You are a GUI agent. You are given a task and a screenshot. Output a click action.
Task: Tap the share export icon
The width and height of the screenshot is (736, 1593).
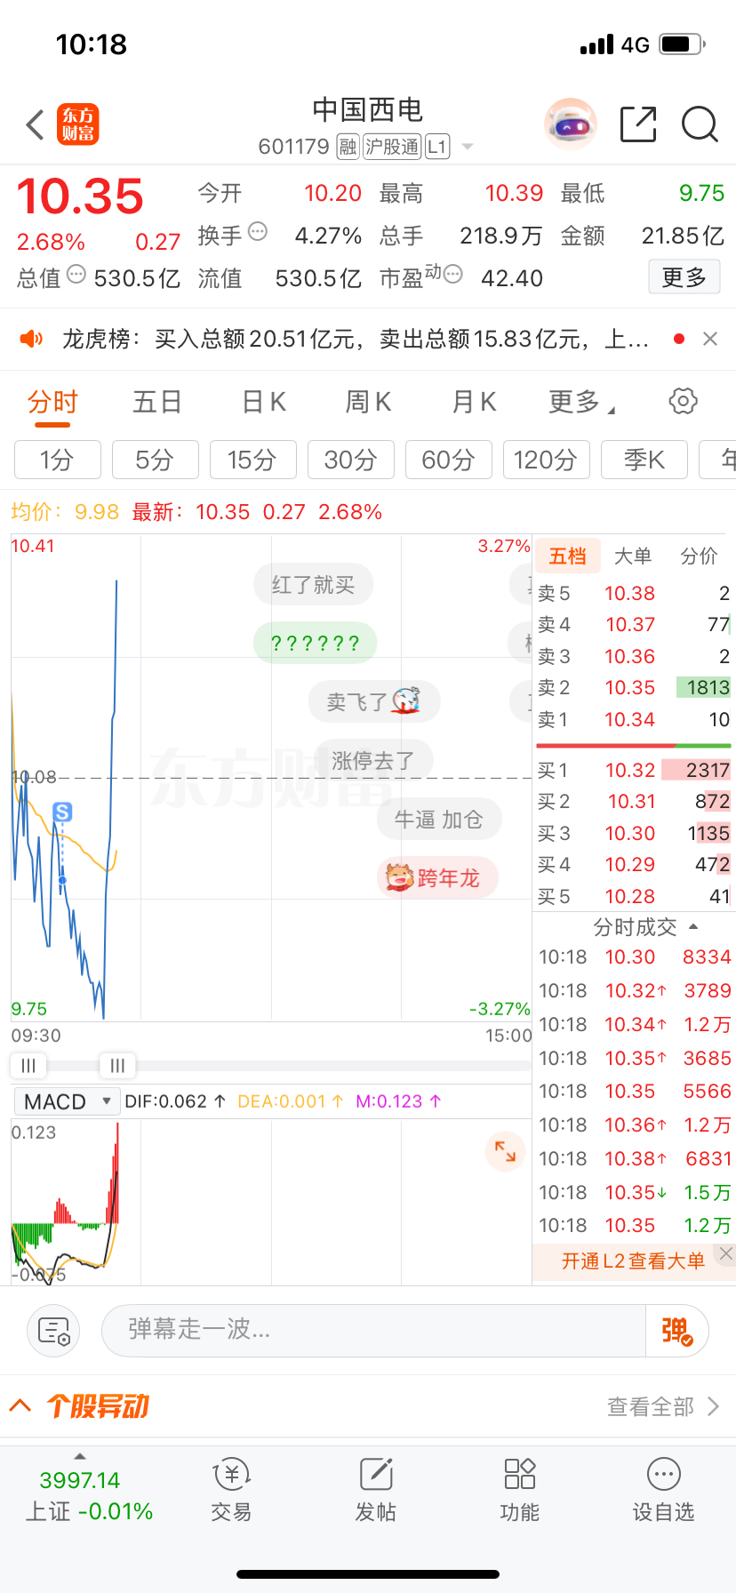click(638, 124)
